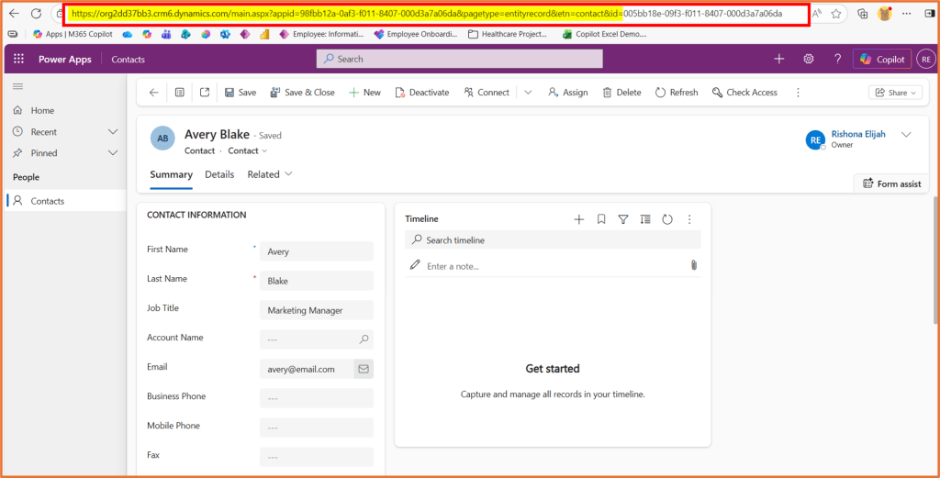Open command bar more options ellipsis
Viewport: 940px width, 478px height.
[x=798, y=93]
